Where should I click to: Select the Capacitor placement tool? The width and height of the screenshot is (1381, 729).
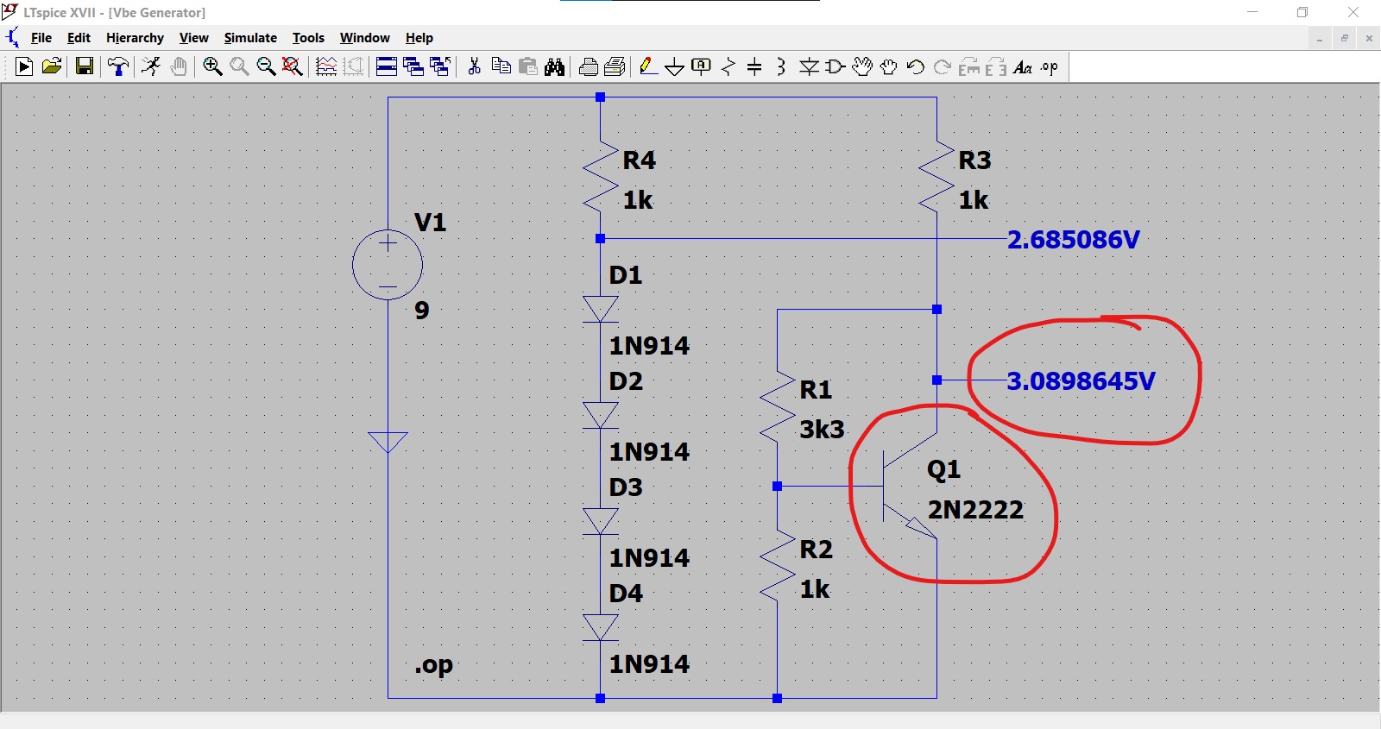coord(754,66)
